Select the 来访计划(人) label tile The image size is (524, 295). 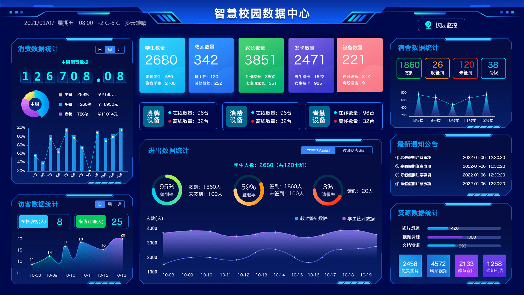pyautogui.click(x=91, y=222)
